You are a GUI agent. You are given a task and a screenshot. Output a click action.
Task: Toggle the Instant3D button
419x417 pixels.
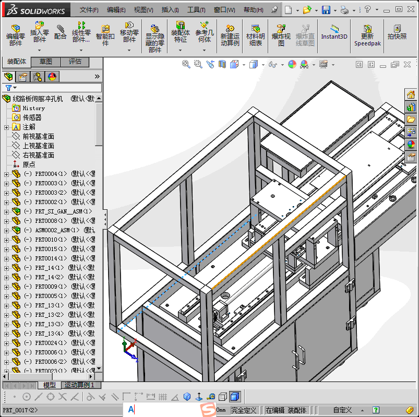pos(334,32)
